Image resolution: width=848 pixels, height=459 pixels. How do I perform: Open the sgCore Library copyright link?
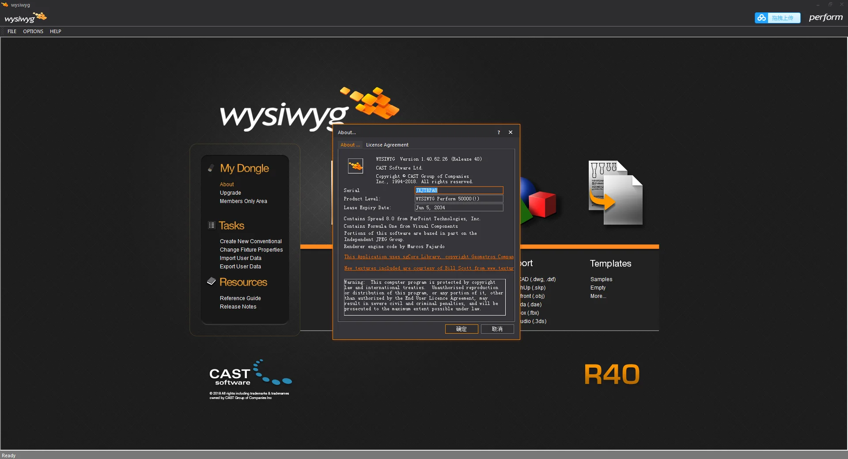point(429,257)
